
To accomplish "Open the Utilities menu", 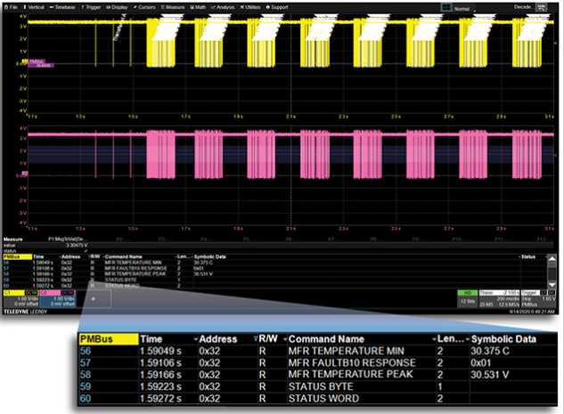I will tap(250, 7).
